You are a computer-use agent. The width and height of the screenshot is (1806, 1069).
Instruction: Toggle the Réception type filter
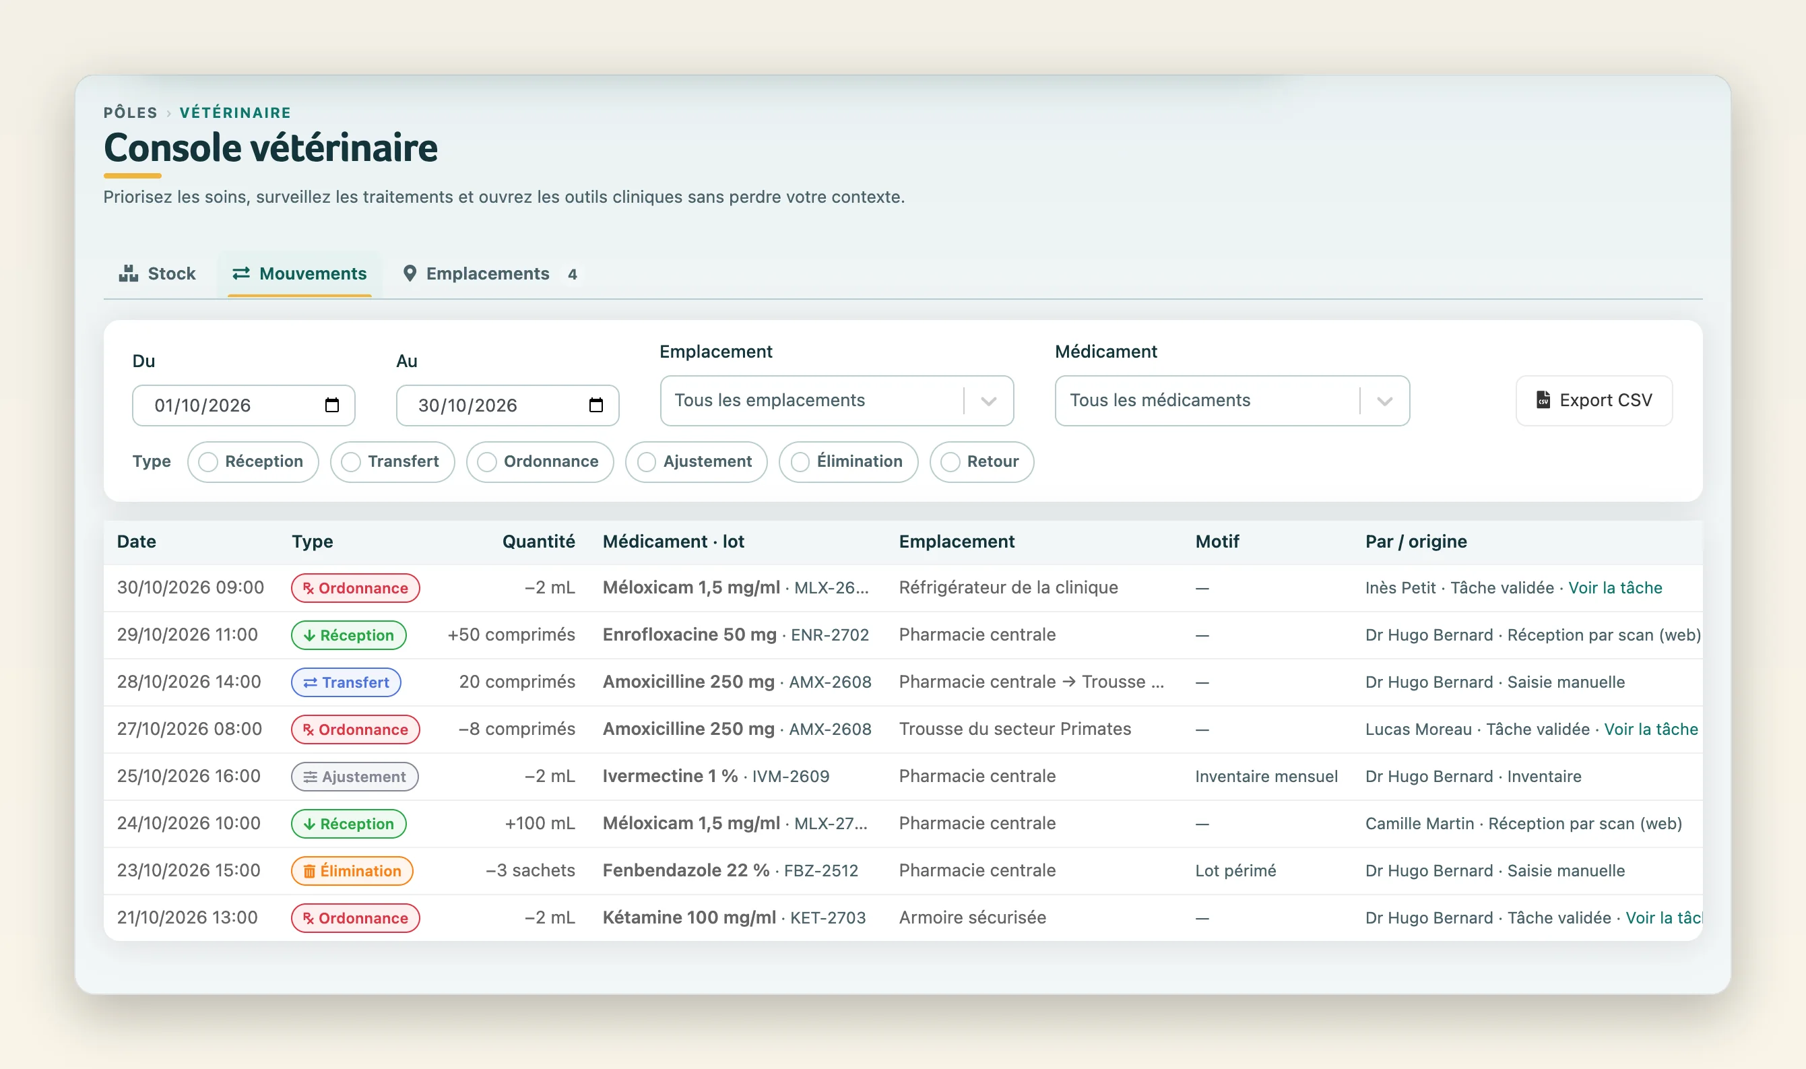coord(253,461)
